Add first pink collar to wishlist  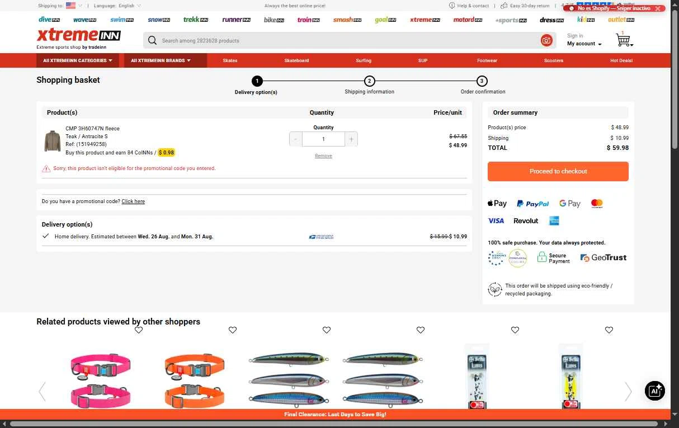139,330
